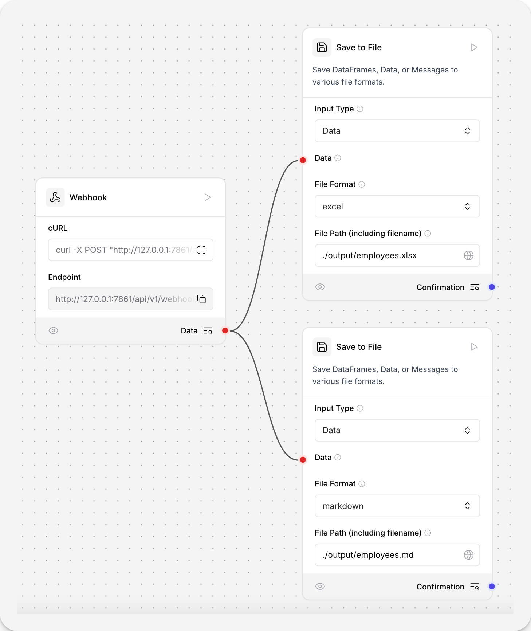
Task: Click the red Data output handle of Webhook
Action: click(x=225, y=330)
